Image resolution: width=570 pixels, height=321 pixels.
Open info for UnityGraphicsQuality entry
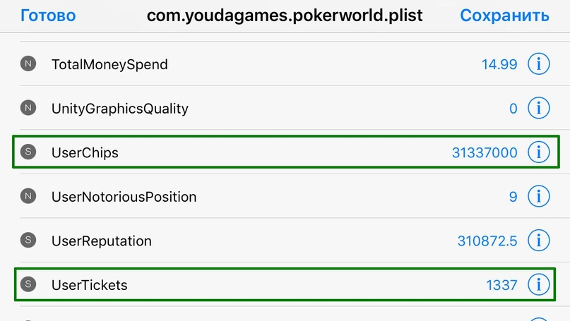[x=539, y=109]
